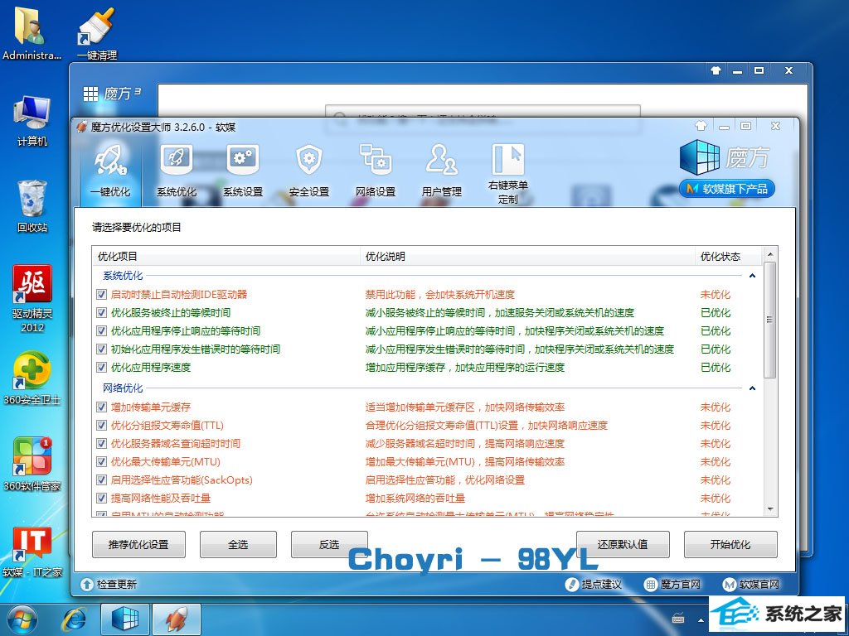Screen dimensions: 849x636
Task: Open the skin icon in the back 魔方3 window
Action: (x=716, y=70)
